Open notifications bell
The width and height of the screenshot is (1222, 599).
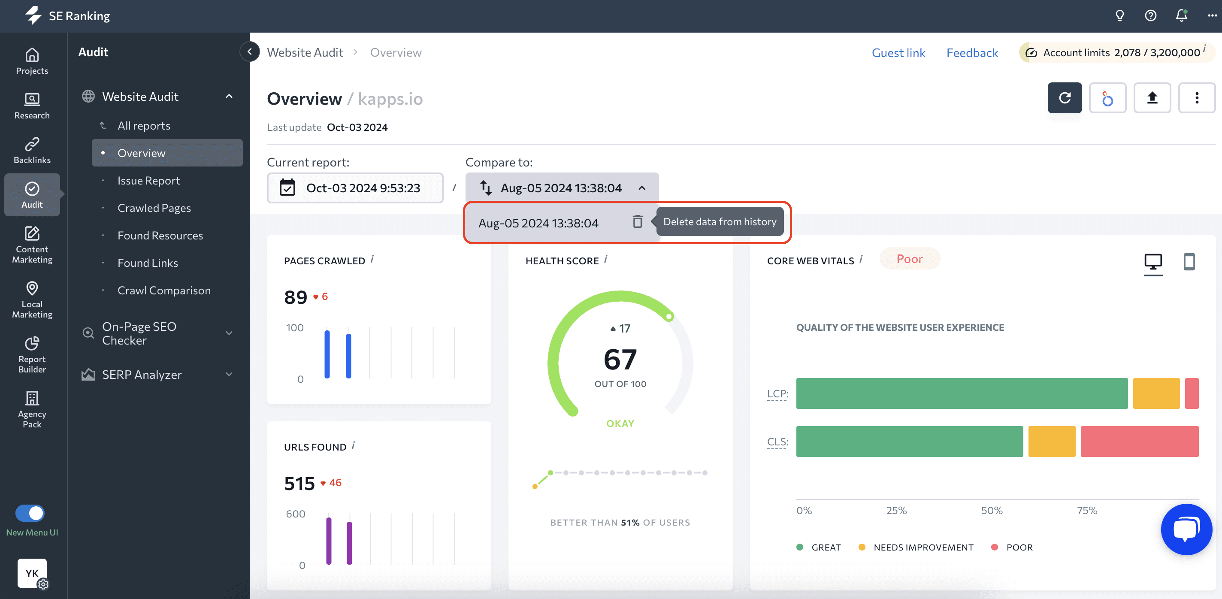click(x=1181, y=16)
